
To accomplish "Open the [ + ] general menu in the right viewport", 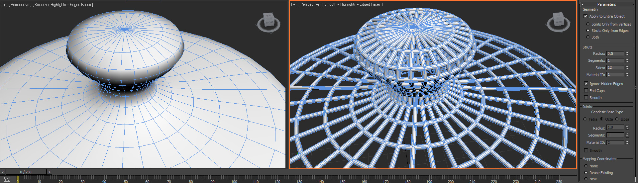I will pyautogui.click(x=294, y=4).
